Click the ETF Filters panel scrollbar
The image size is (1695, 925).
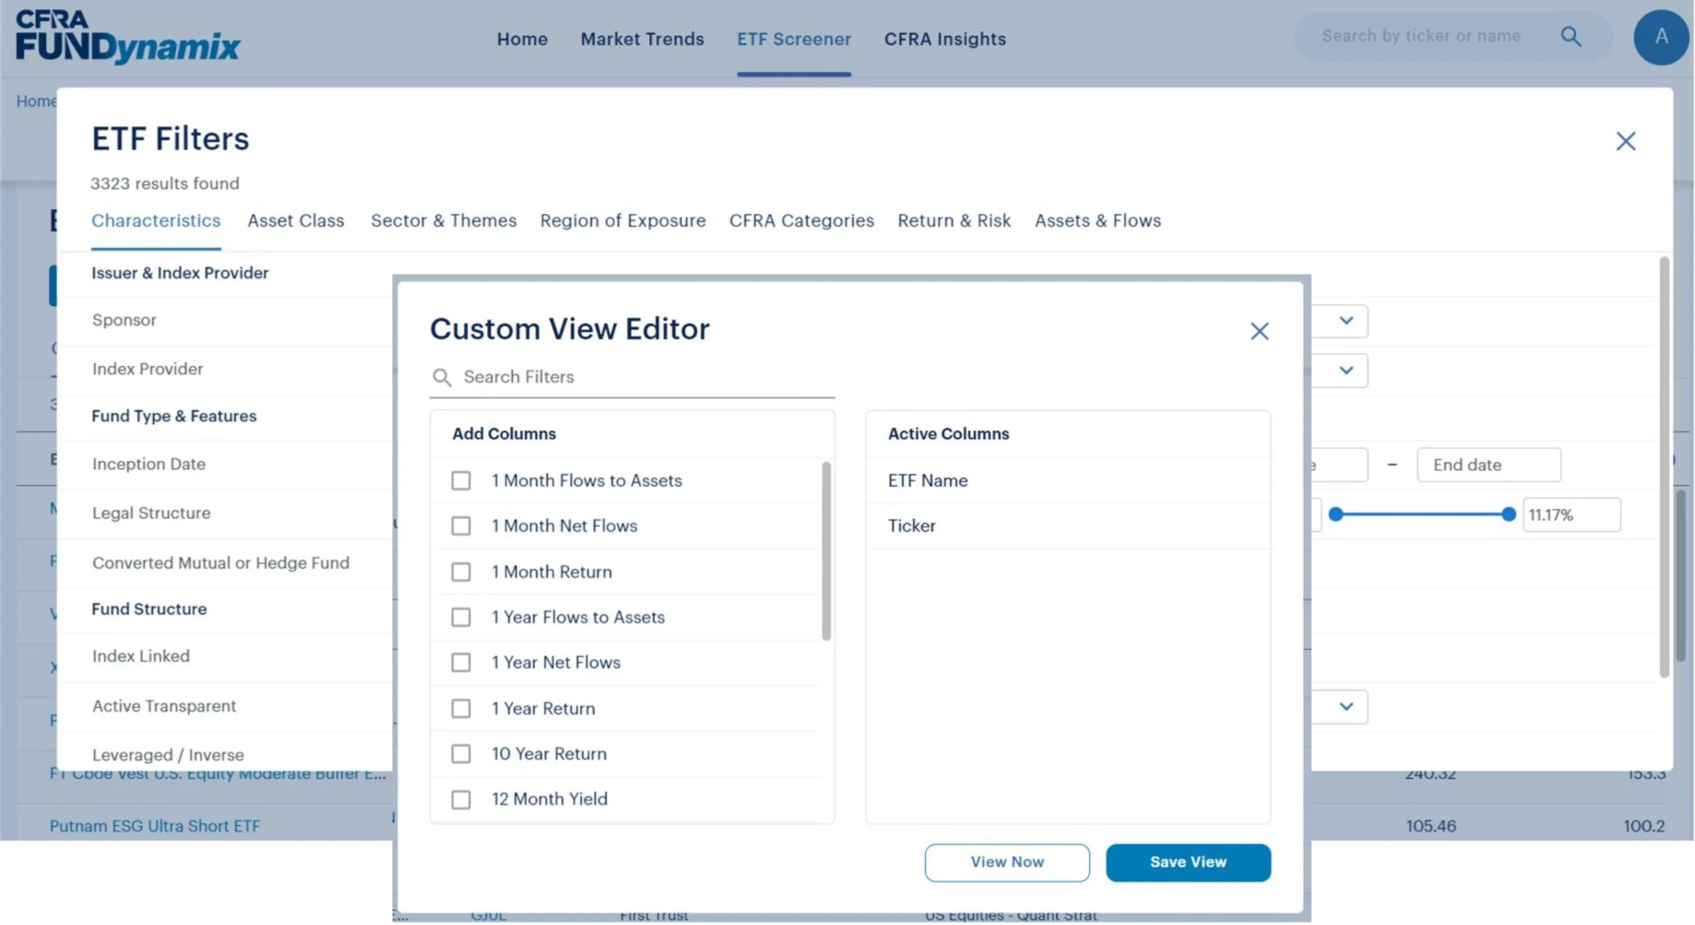pos(1664,467)
